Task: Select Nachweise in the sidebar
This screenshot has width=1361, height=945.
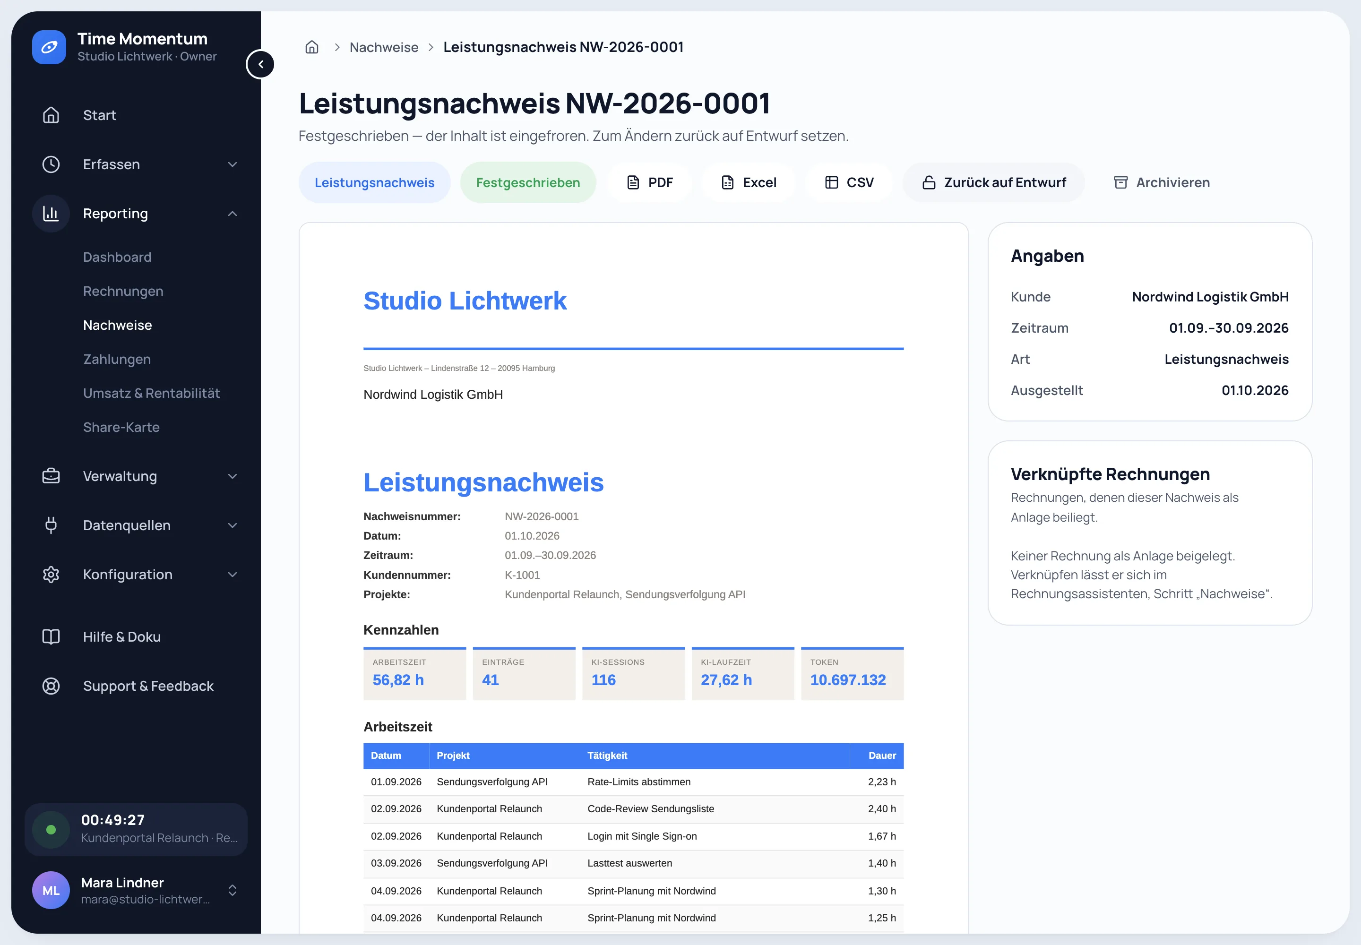Action: click(117, 325)
